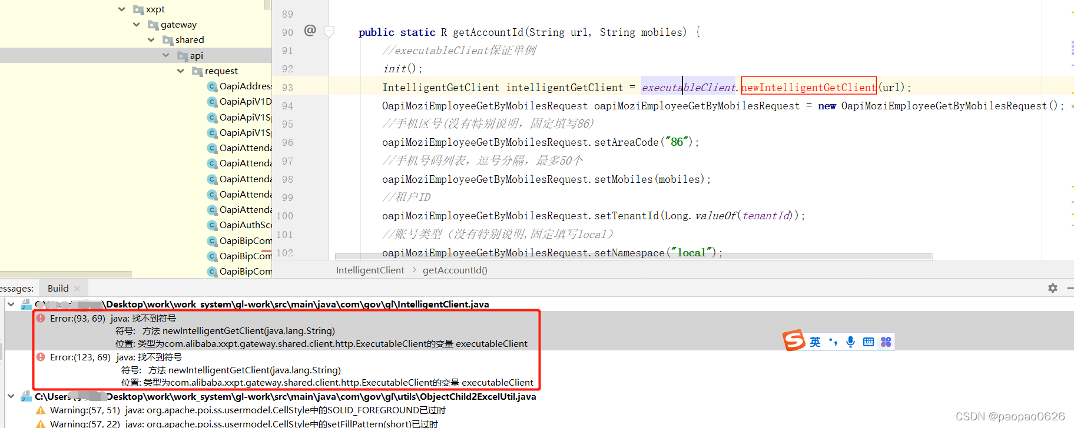Click the ObjectChild2ExcelUtil.java file icon in Build messages
1074x428 pixels.
(26, 396)
